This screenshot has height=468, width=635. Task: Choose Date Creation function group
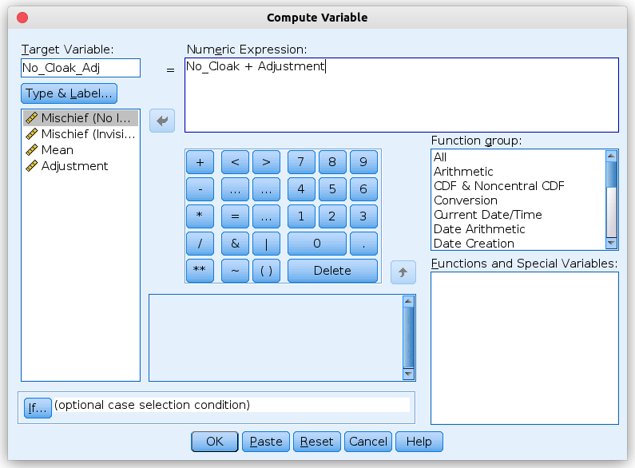pos(519,244)
